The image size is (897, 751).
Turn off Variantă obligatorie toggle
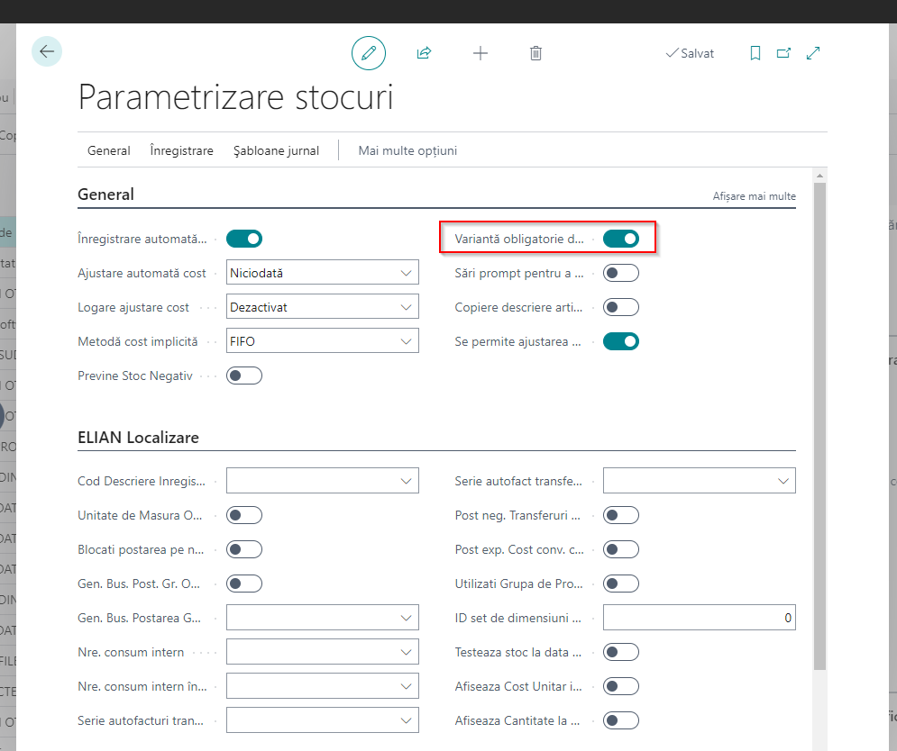[621, 239]
